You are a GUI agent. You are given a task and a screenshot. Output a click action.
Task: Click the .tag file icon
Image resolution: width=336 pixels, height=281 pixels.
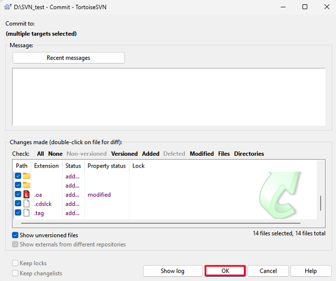point(26,213)
